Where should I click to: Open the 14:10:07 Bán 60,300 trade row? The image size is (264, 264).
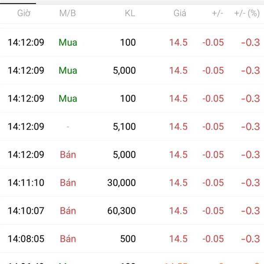132,211
